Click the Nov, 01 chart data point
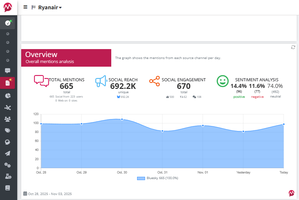The width and height of the screenshot is (299, 200). click(x=203, y=126)
